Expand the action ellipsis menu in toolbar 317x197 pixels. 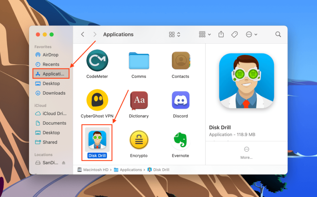click(x=251, y=34)
